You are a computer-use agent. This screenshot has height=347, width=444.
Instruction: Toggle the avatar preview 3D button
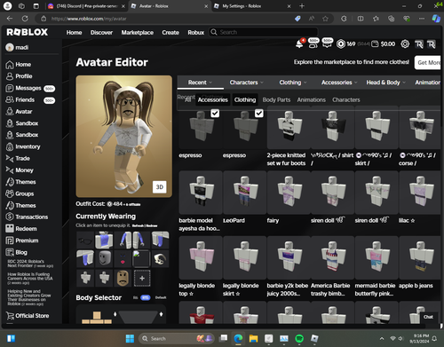pyautogui.click(x=159, y=187)
